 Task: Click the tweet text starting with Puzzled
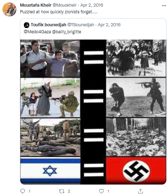point(59,12)
